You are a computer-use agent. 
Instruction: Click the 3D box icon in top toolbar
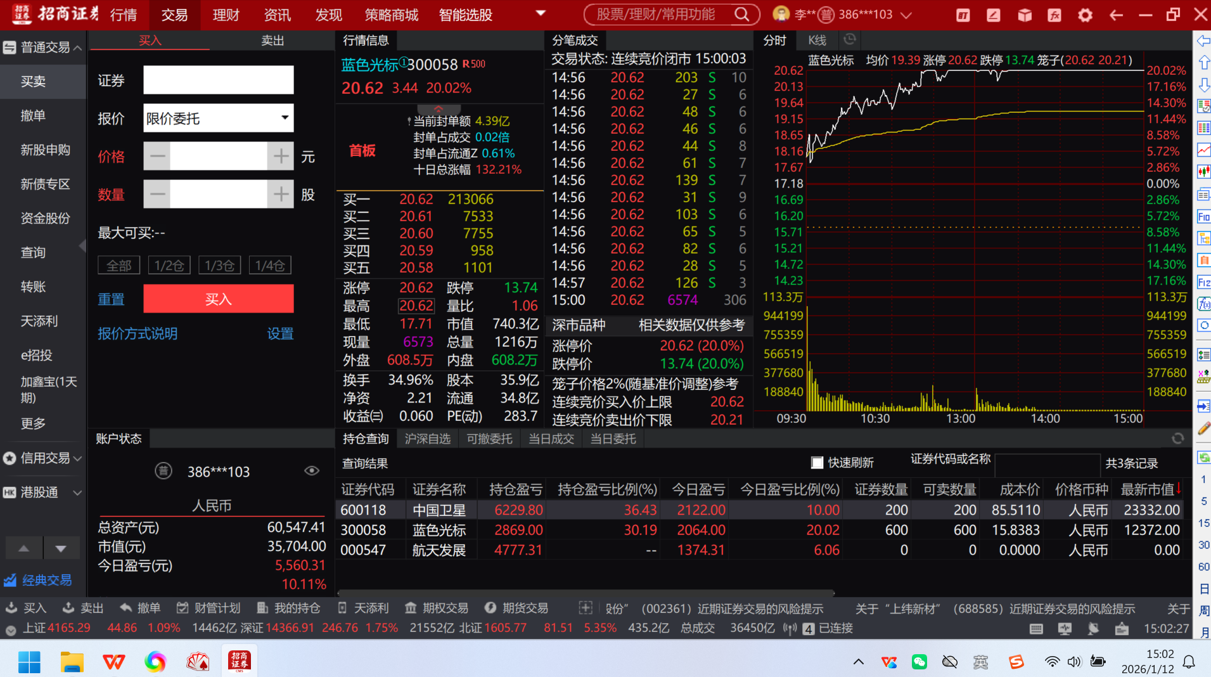coord(1024,15)
